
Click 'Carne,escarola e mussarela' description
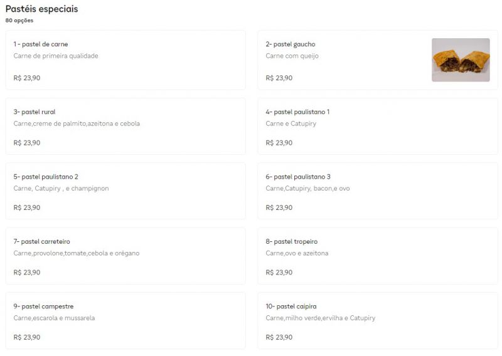pyautogui.click(x=54, y=318)
